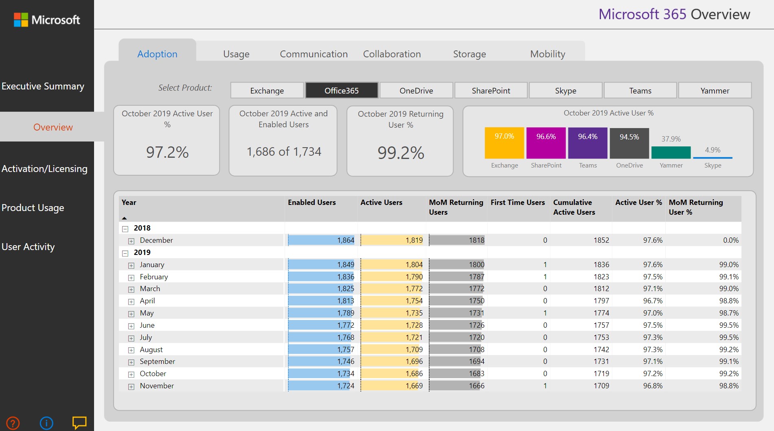774x431 pixels.
Task: Switch to the Usage tab
Action: pos(236,54)
